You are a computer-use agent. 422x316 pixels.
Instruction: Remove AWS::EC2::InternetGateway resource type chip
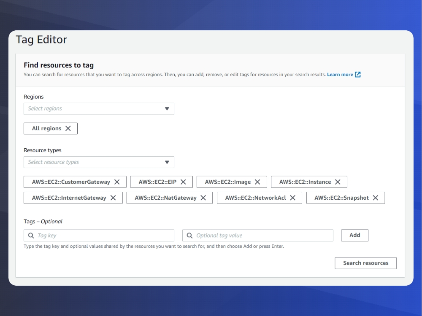(x=113, y=198)
